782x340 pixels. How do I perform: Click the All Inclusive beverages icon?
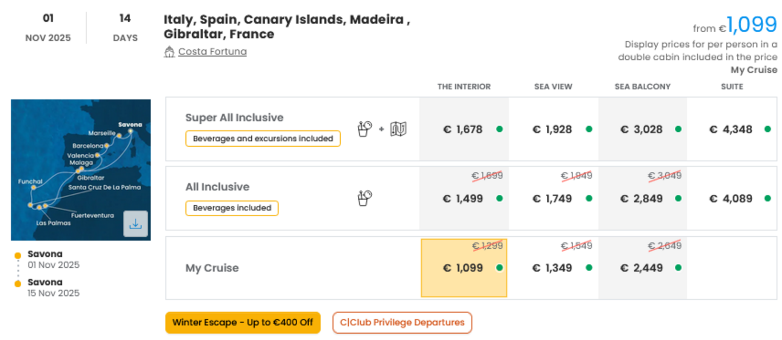pyautogui.click(x=365, y=198)
